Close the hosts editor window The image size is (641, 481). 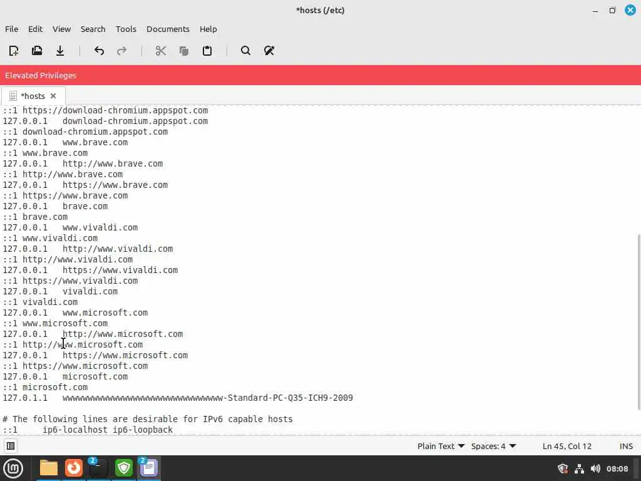click(x=630, y=10)
